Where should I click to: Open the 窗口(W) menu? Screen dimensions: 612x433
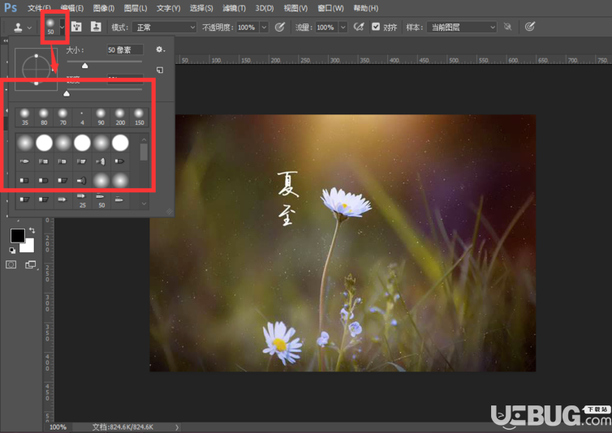pos(331,8)
